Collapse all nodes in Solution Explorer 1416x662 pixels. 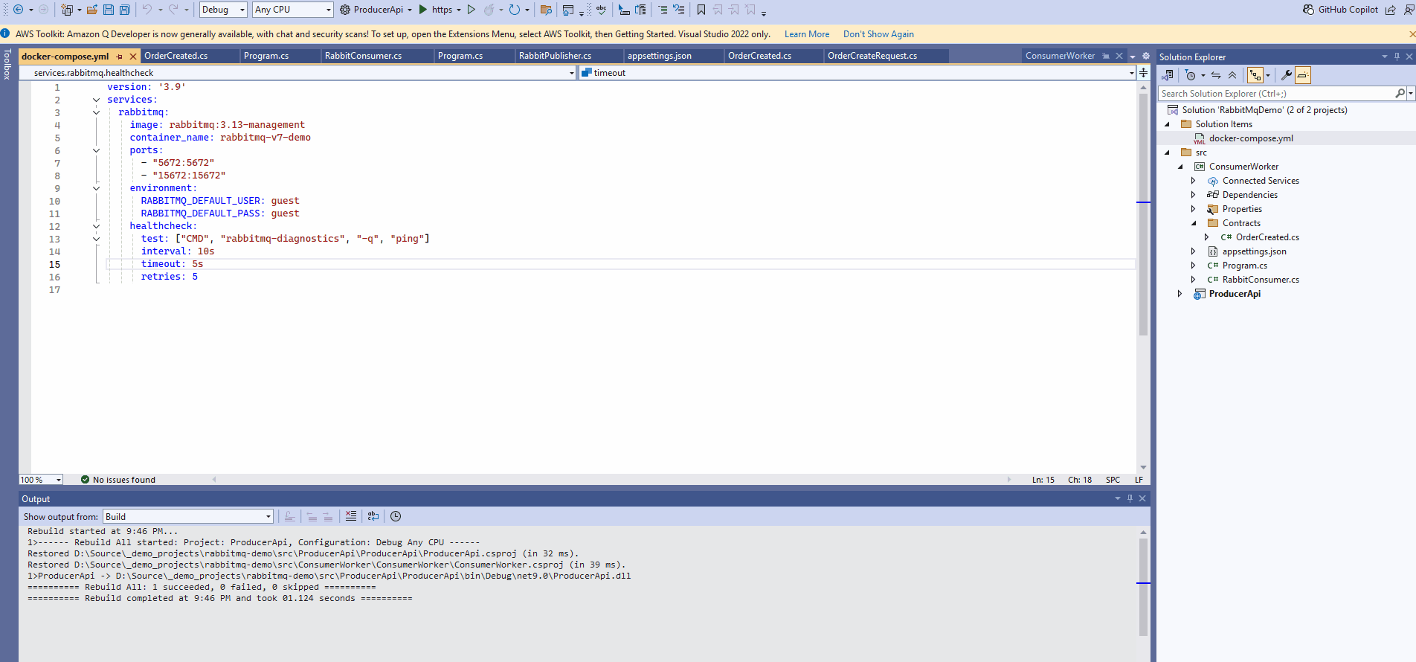coord(1232,75)
